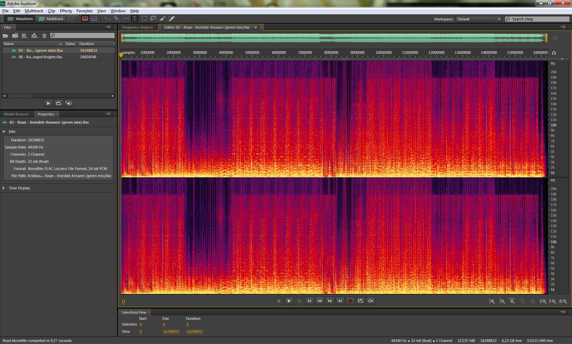Select the Paintbrush Selection tool
Image resolution: width=572 pixels, height=344 pixels.
click(x=162, y=19)
